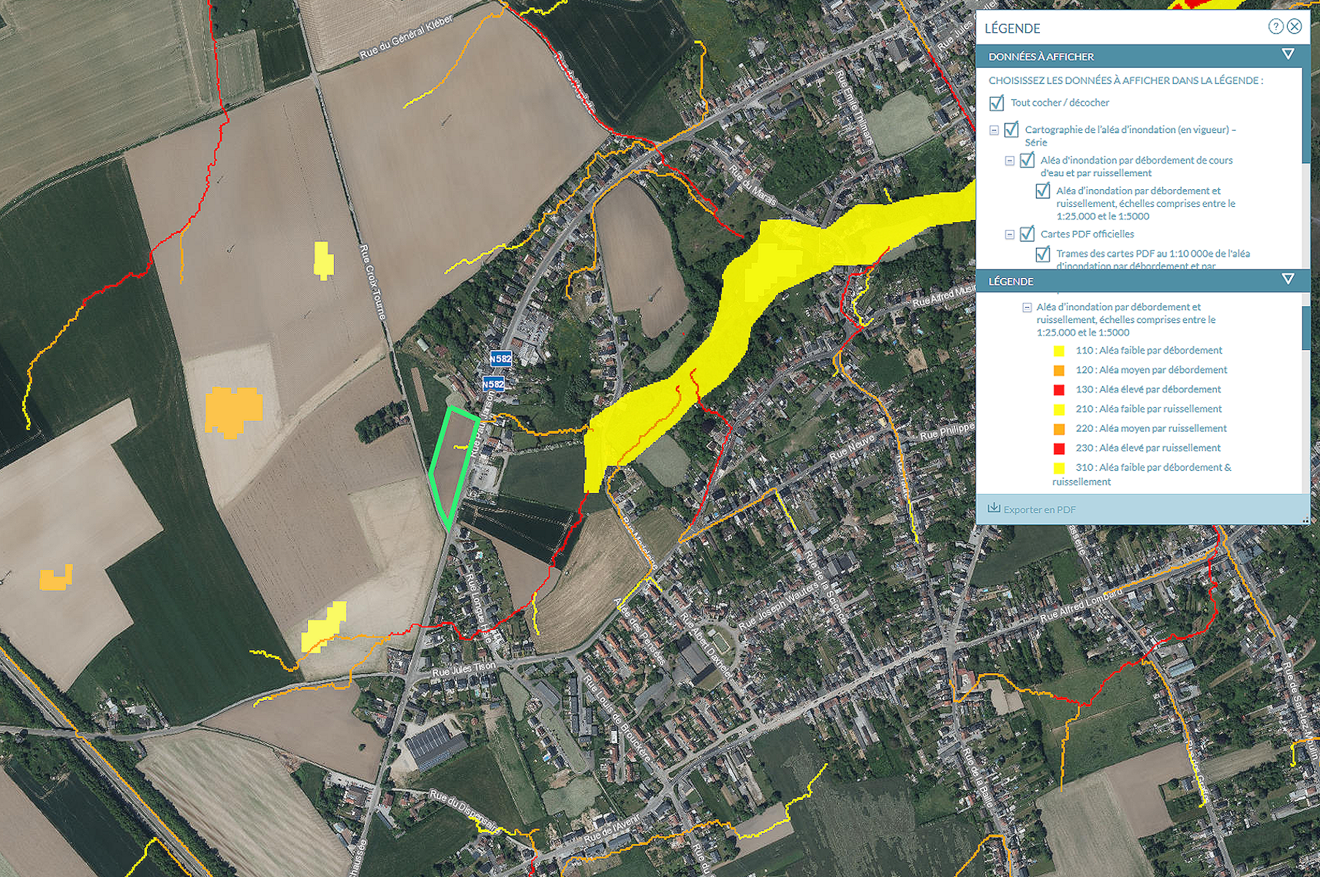
Task: Click the lower N582 road shield icon
Action: [493, 384]
